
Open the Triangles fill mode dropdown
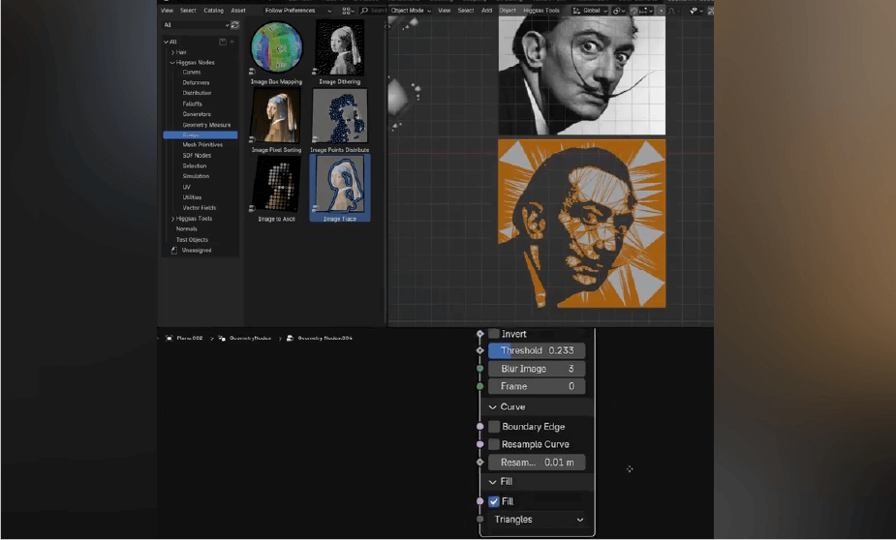coord(539,520)
